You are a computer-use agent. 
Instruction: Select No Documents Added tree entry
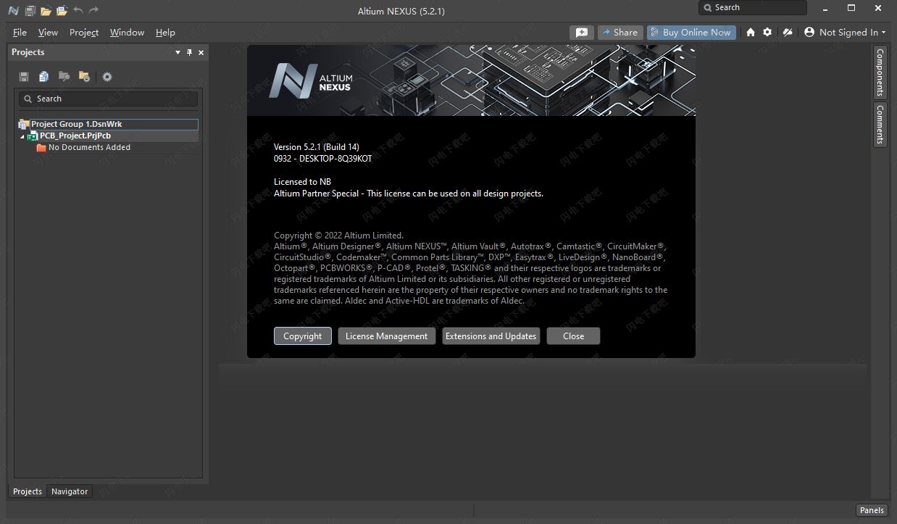click(x=90, y=148)
